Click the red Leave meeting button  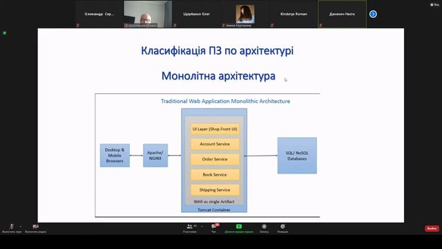432,228
